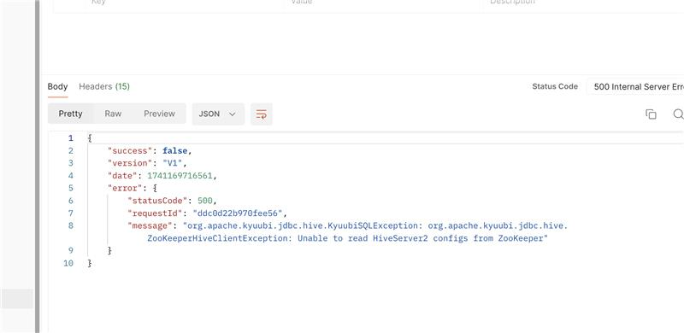The height and width of the screenshot is (333, 684).
Task: Click the ZooKeeperHiveClientException message line
Action: click(x=347, y=238)
